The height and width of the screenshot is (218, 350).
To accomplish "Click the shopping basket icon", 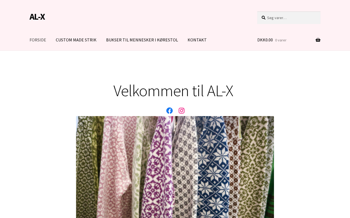I will (318, 40).
